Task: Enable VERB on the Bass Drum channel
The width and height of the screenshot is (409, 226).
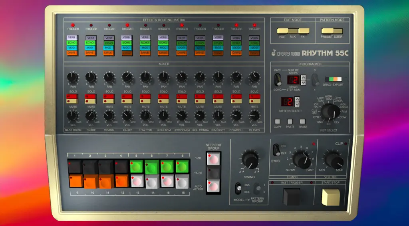Action: click(72, 38)
